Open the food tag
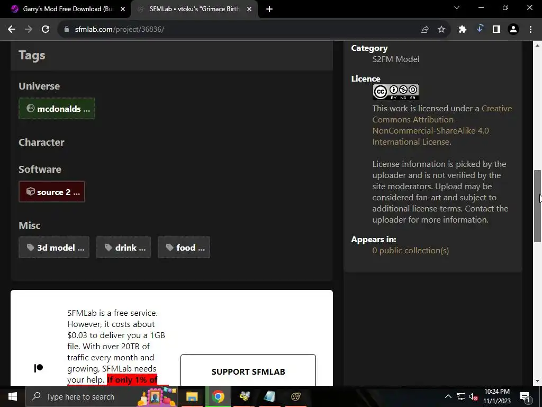The width and height of the screenshot is (542, 407). (184, 247)
